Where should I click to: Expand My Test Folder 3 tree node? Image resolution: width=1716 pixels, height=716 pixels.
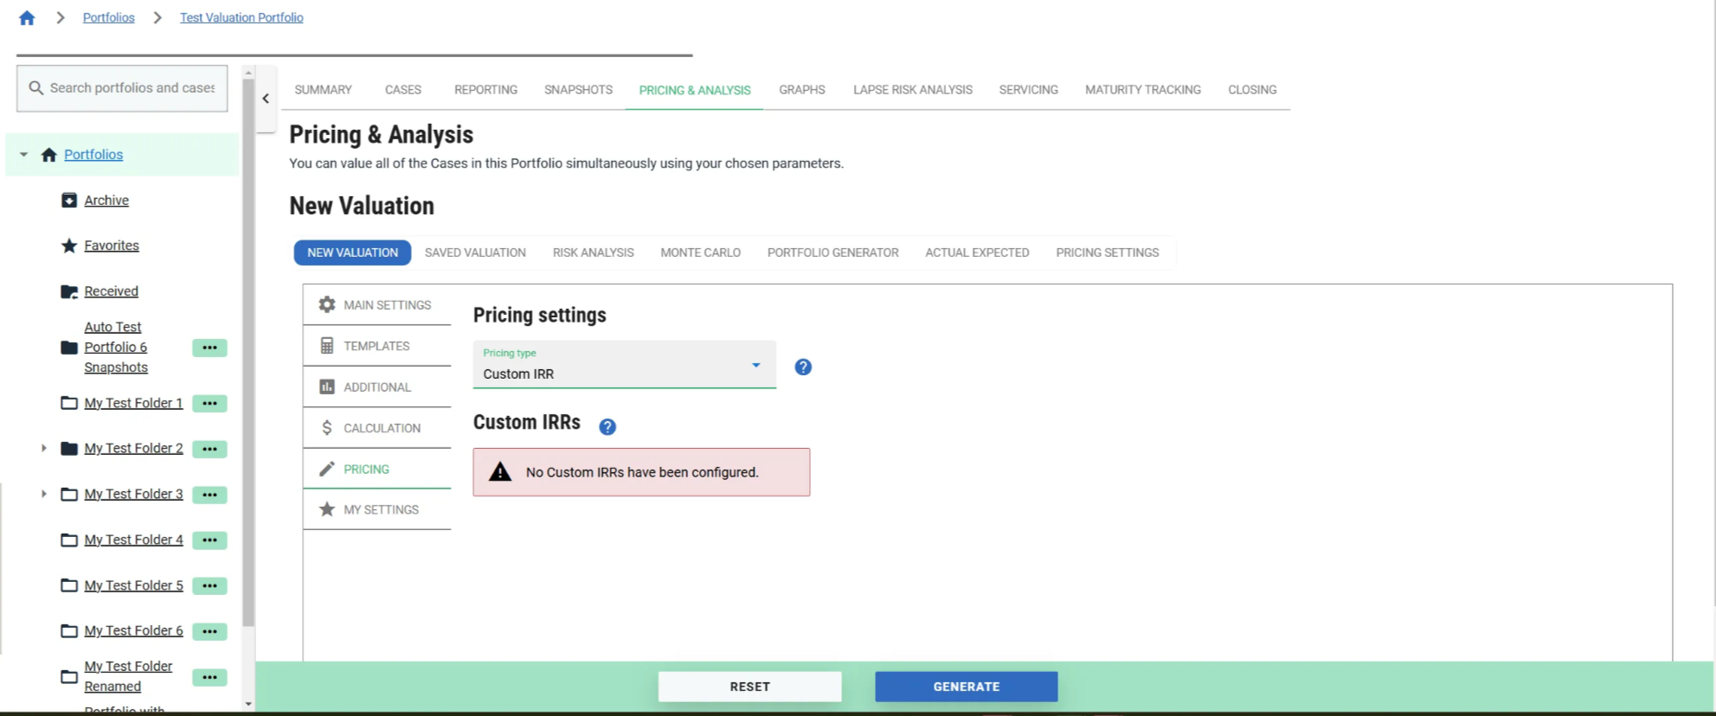44,494
